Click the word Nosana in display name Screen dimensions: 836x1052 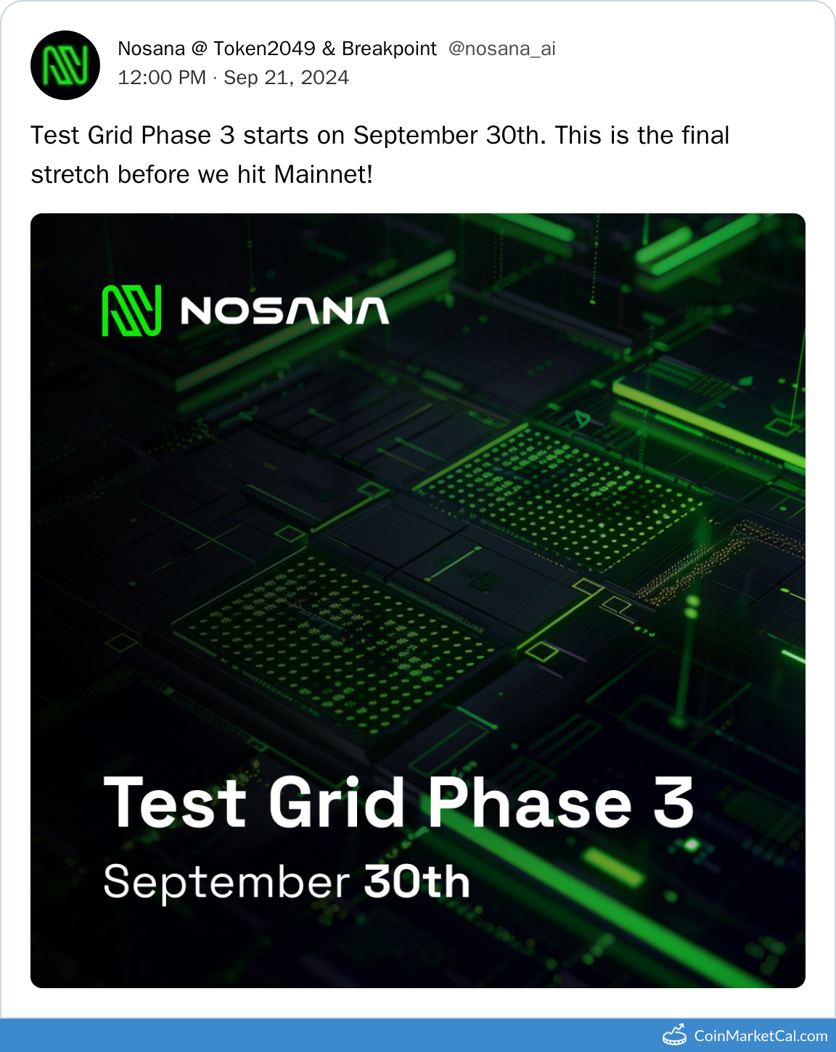[151, 49]
